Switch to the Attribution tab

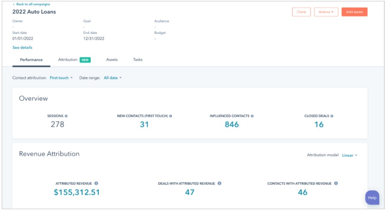[x=68, y=60]
